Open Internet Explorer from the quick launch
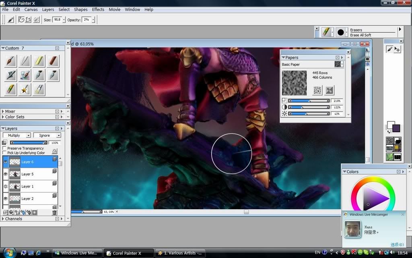 coord(38,253)
